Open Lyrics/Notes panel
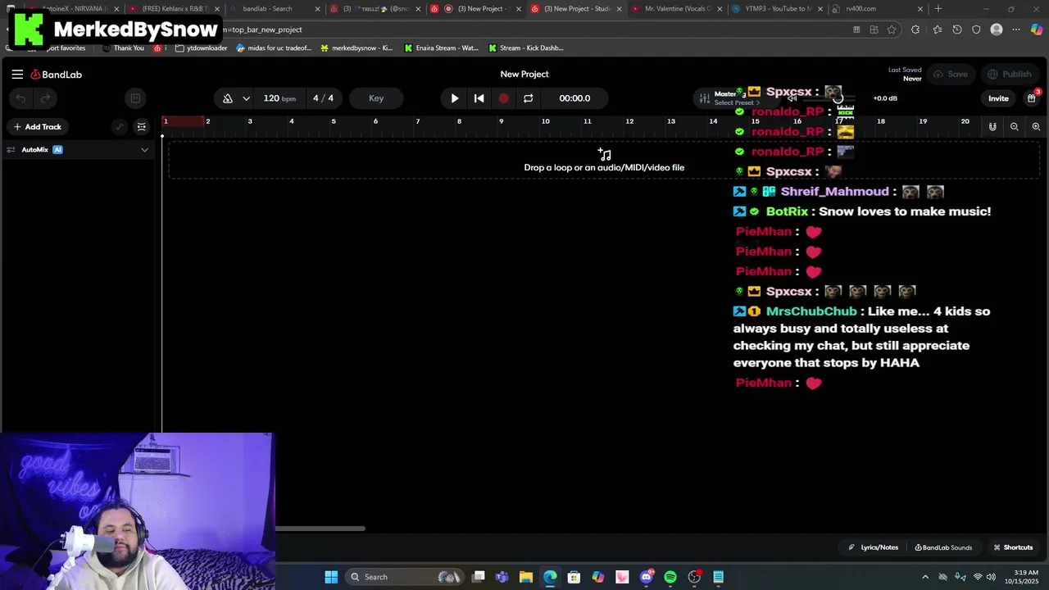 [874, 547]
